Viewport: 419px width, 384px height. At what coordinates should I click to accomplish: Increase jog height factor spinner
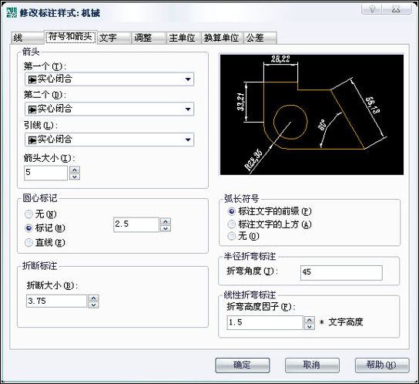click(x=310, y=319)
